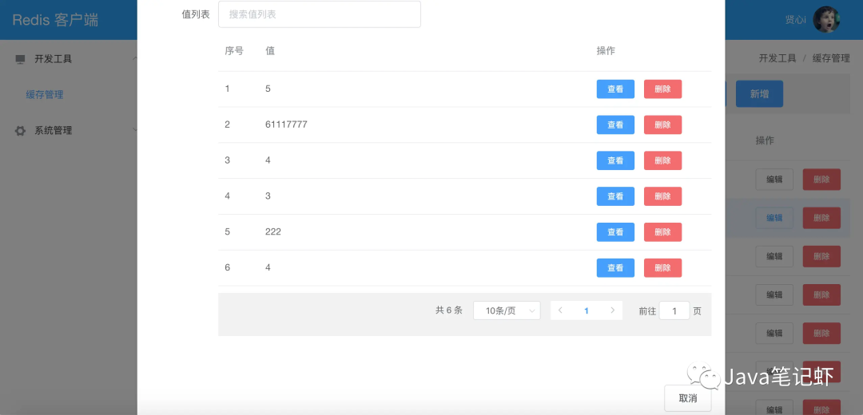This screenshot has height=415, width=863.
Task: Click the value cell 61117777
Action: pyautogui.click(x=286, y=125)
